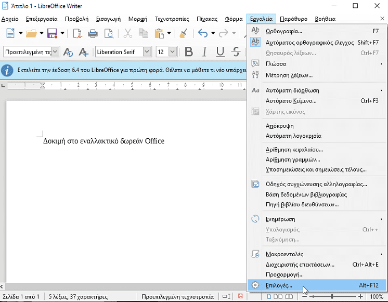Click the zoom slider handle
The height and width of the screenshot is (302, 388).
click(332, 296)
